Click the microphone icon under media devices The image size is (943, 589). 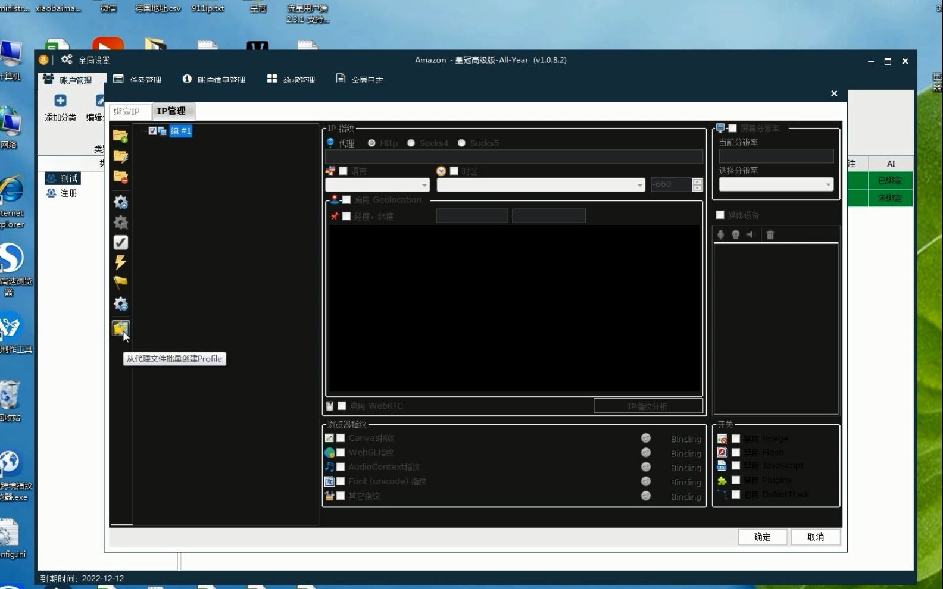pos(720,234)
